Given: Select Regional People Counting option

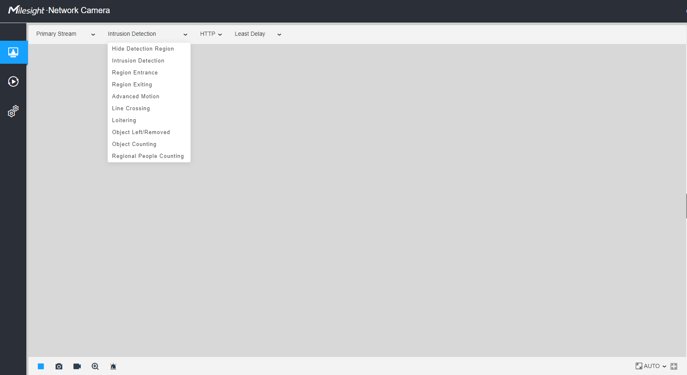Looking at the screenshot, I should pyautogui.click(x=149, y=156).
